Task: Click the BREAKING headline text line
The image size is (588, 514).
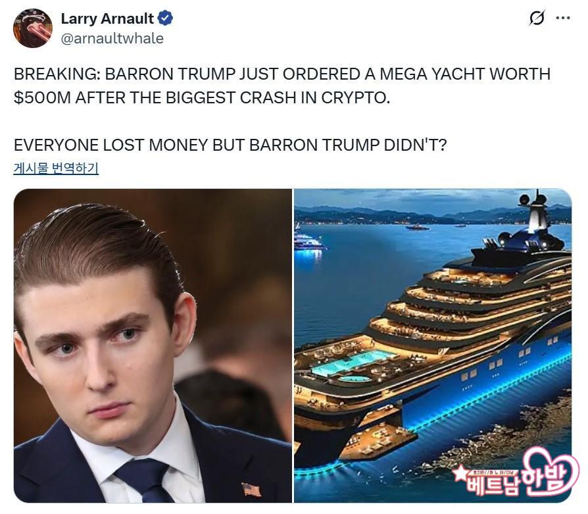Action: point(282,74)
